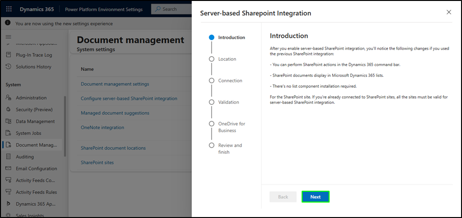Open the Dynamics 365 app launcher waffle

[9, 9]
